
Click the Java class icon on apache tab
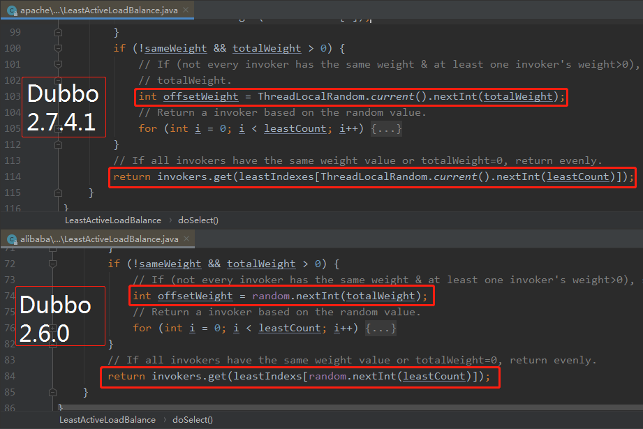point(12,10)
